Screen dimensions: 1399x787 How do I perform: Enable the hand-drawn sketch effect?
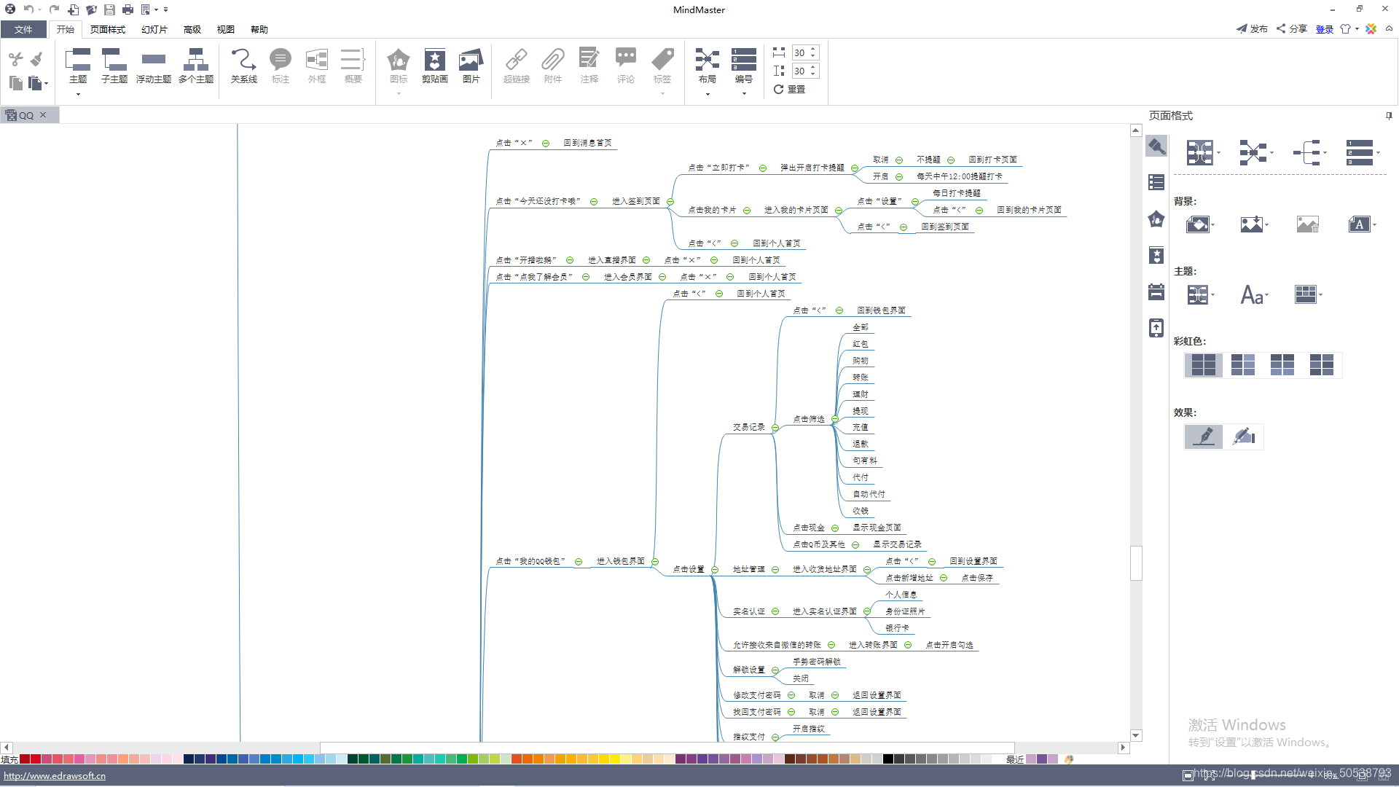1244,436
